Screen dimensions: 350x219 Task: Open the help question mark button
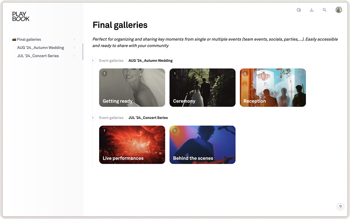340,207
